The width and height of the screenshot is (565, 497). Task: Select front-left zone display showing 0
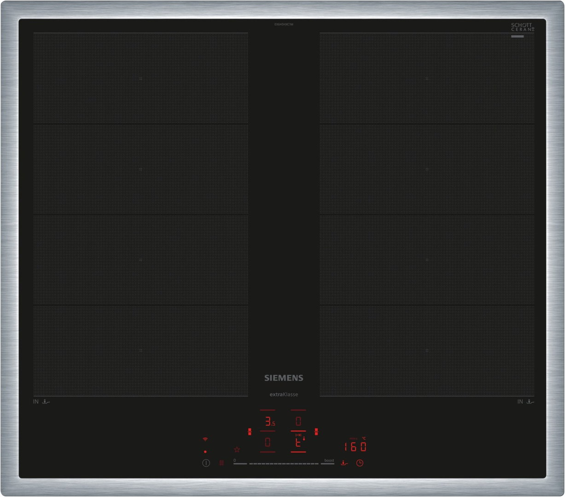[268, 442]
